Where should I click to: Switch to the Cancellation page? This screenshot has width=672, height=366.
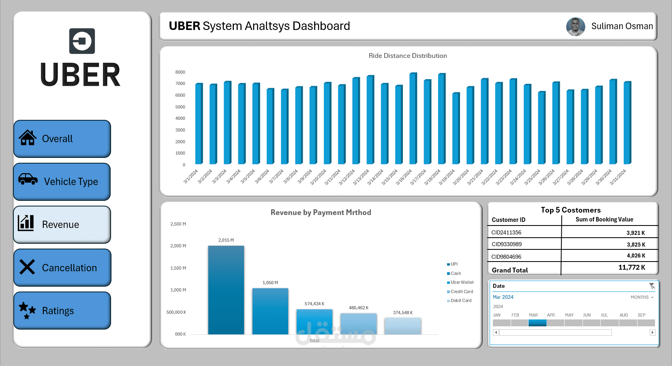62,268
